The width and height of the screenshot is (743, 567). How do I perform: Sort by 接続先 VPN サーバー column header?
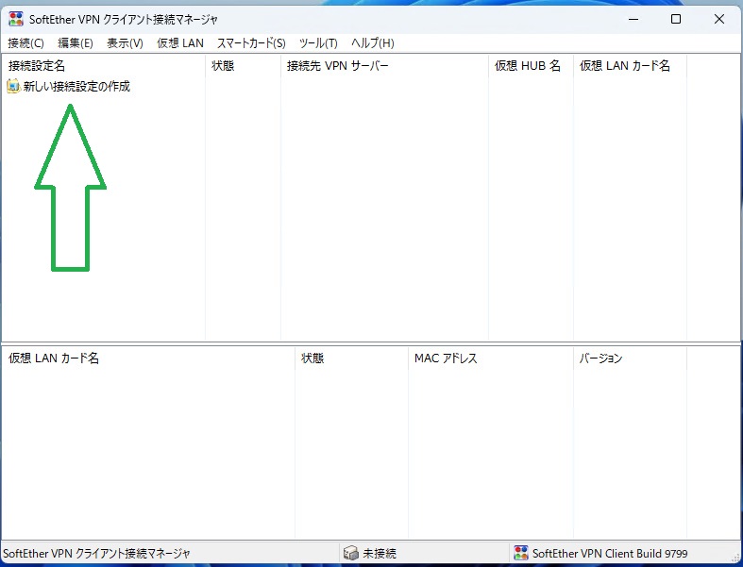pyautogui.click(x=337, y=66)
